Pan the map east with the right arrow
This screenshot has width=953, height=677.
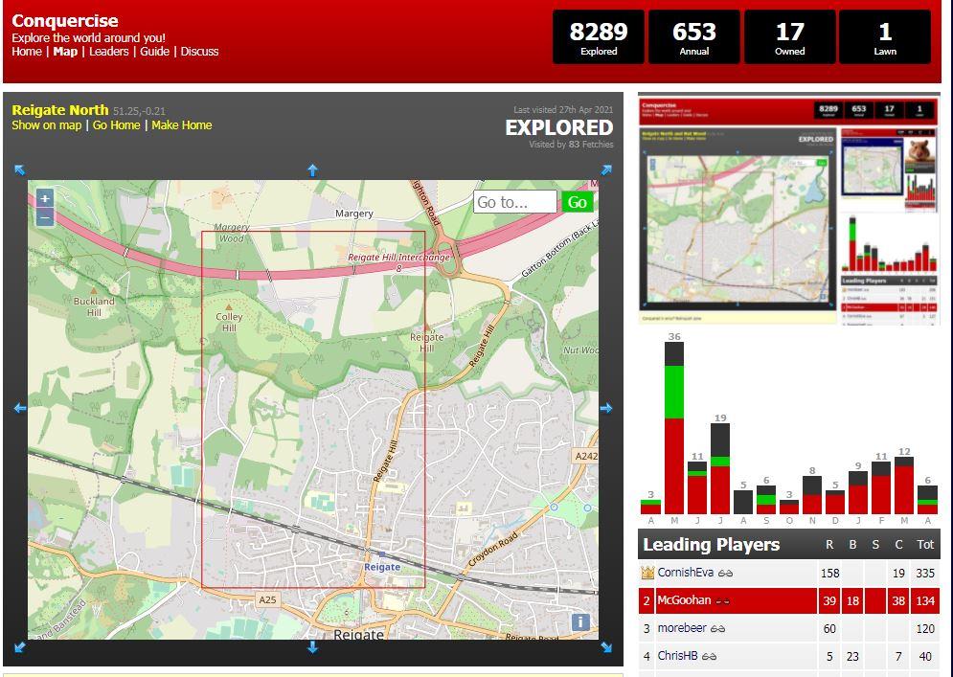(606, 408)
